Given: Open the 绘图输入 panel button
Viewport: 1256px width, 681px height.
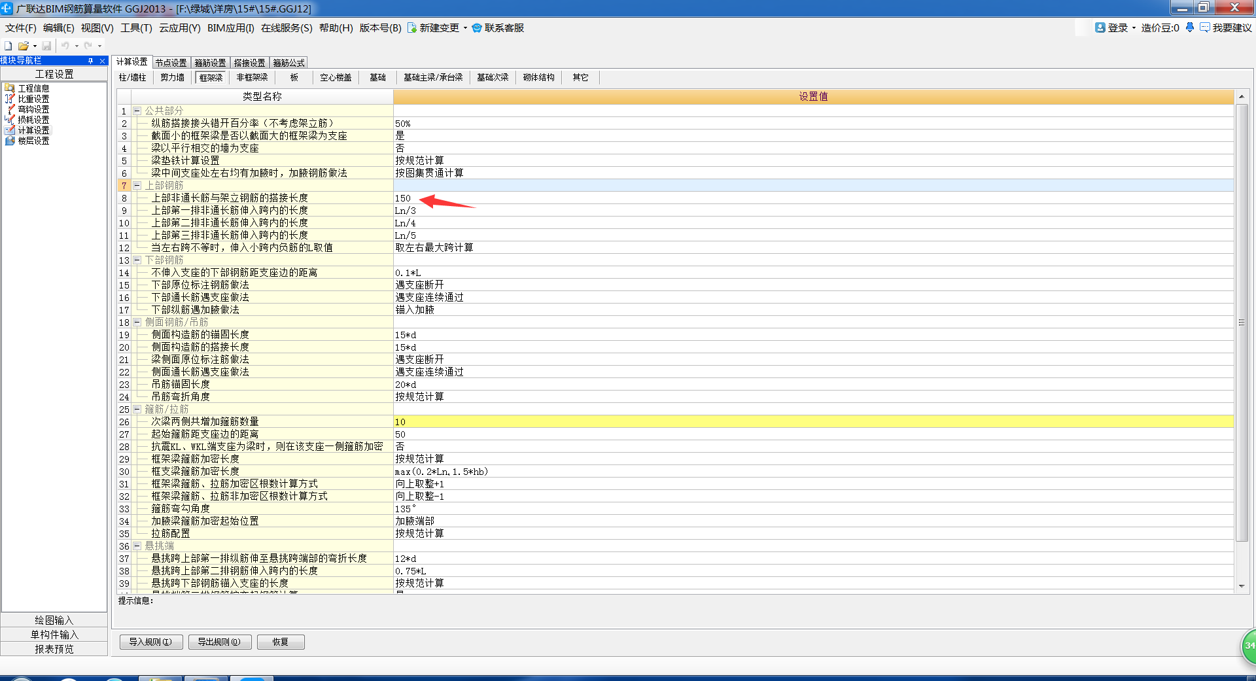Looking at the screenshot, I should pos(54,620).
